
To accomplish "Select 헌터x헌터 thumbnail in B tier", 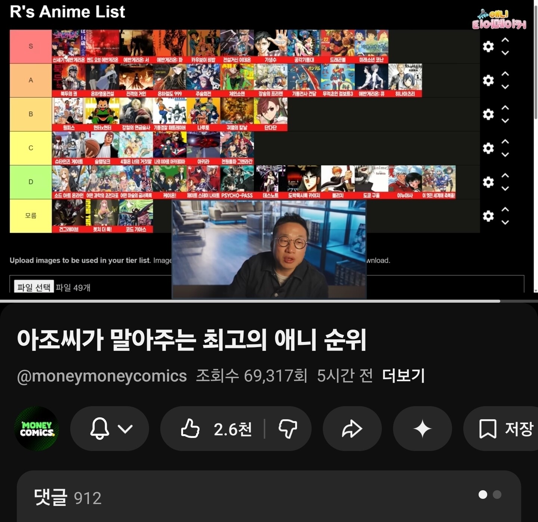I will point(102,114).
